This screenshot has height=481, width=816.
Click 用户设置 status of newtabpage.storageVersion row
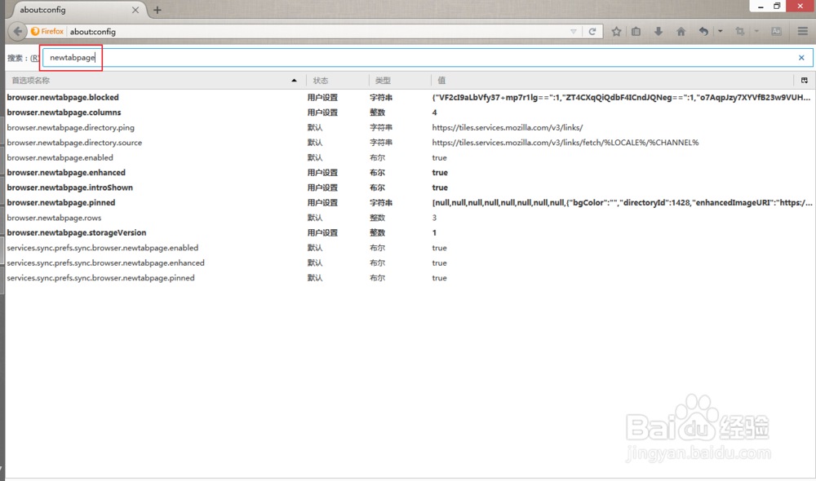tap(322, 233)
